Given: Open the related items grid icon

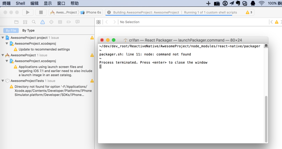Looking at the screenshot, I should coord(99,22).
